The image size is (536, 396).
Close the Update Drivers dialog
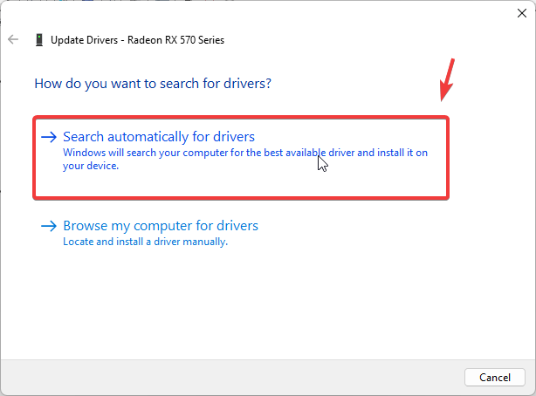522,13
